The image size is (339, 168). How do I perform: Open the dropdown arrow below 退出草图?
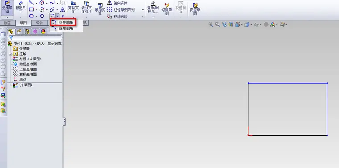(x=7, y=17)
